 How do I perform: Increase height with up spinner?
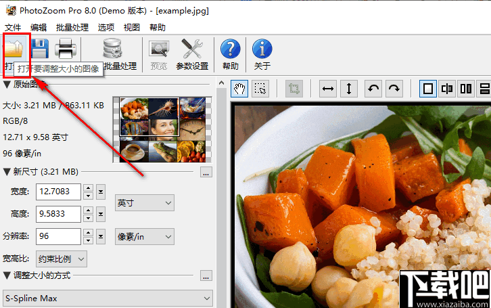pyautogui.click(x=89, y=211)
